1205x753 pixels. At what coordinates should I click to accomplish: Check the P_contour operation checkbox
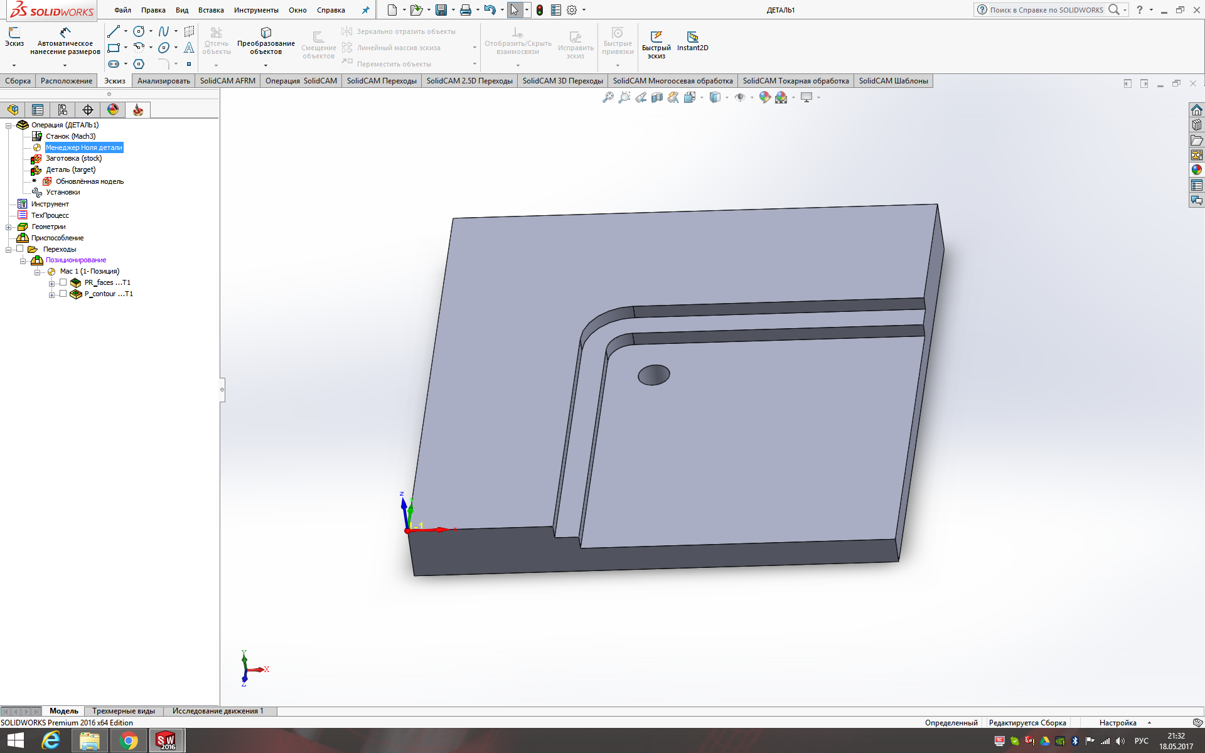63,294
